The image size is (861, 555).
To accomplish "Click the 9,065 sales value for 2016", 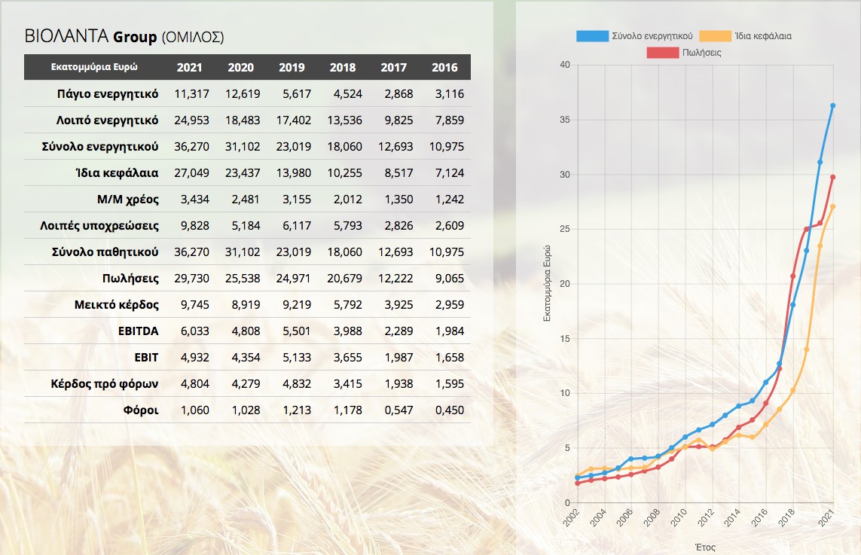I will pyautogui.click(x=450, y=279).
